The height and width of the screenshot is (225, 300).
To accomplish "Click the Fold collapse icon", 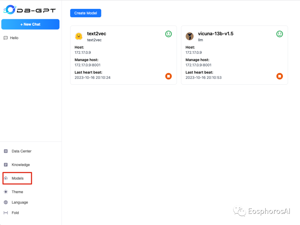I will click(6, 213).
